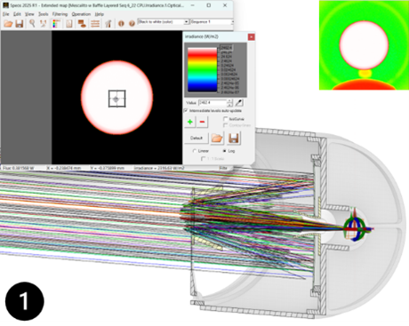The height and width of the screenshot is (326, 409).
Task: Click the Flux 0.381568 W status bar entry
Action: click(19, 168)
